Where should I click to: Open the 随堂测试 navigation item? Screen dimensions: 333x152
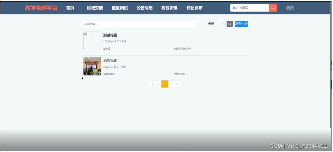(120, 8)
